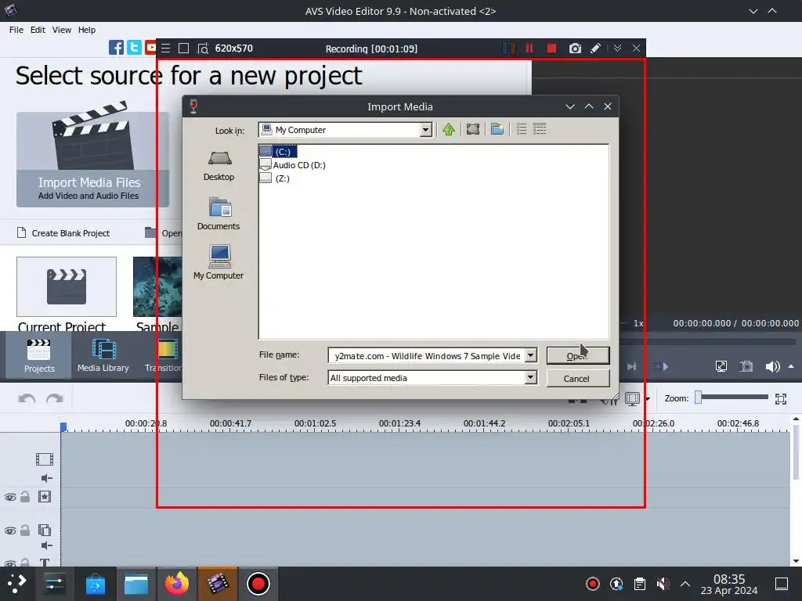
Task: Open Firefox from the taskbar
Action: 176,584
